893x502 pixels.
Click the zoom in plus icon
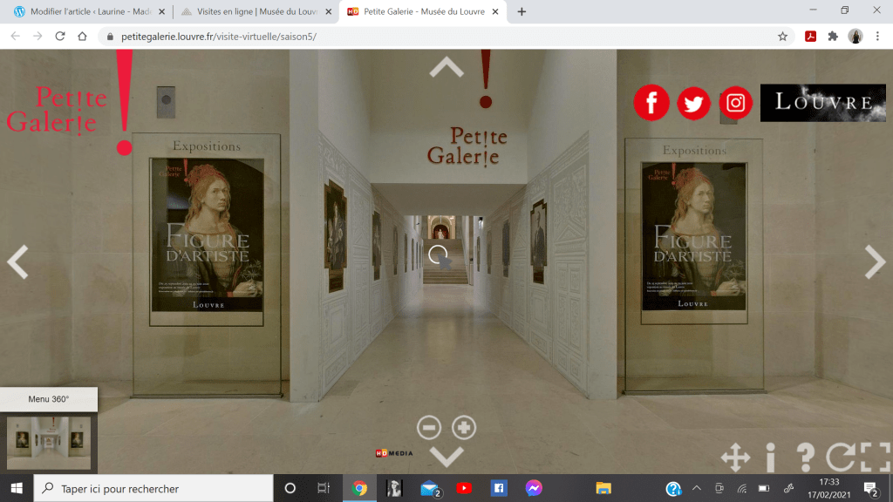[x=464, y=427]
